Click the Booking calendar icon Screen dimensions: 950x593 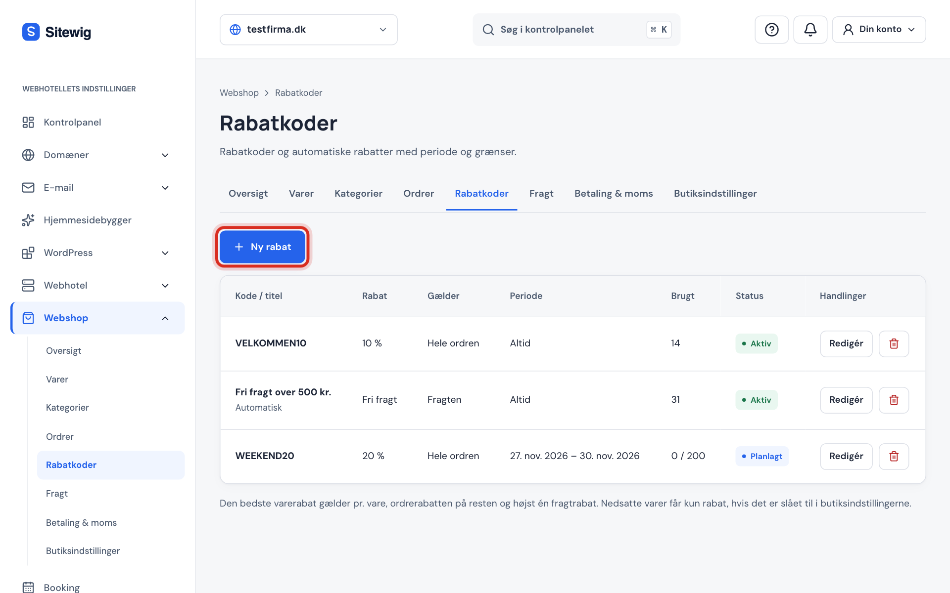click(28, 587)
